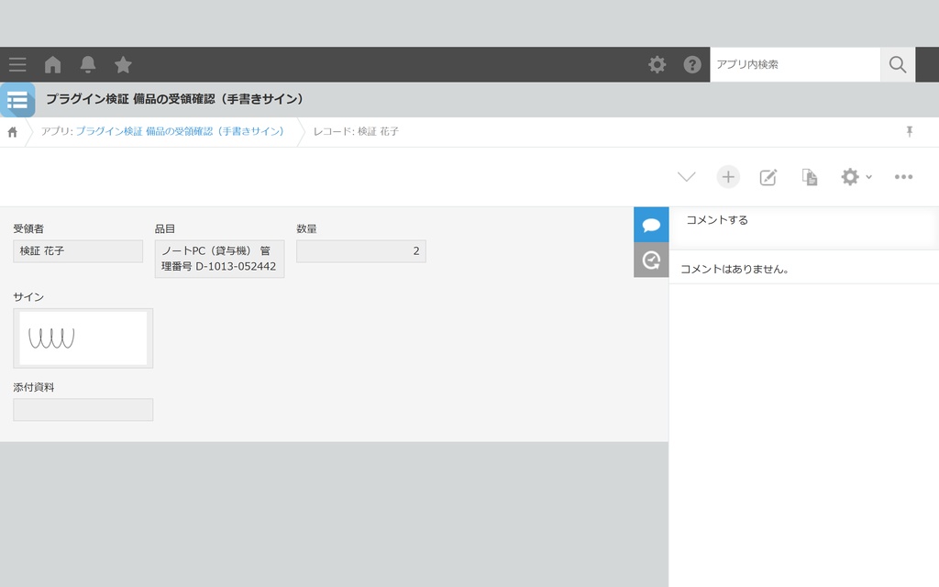Switch to the comments speech bubble tab
The width and height of the screenshot is (939, 587).
[651, 225]
